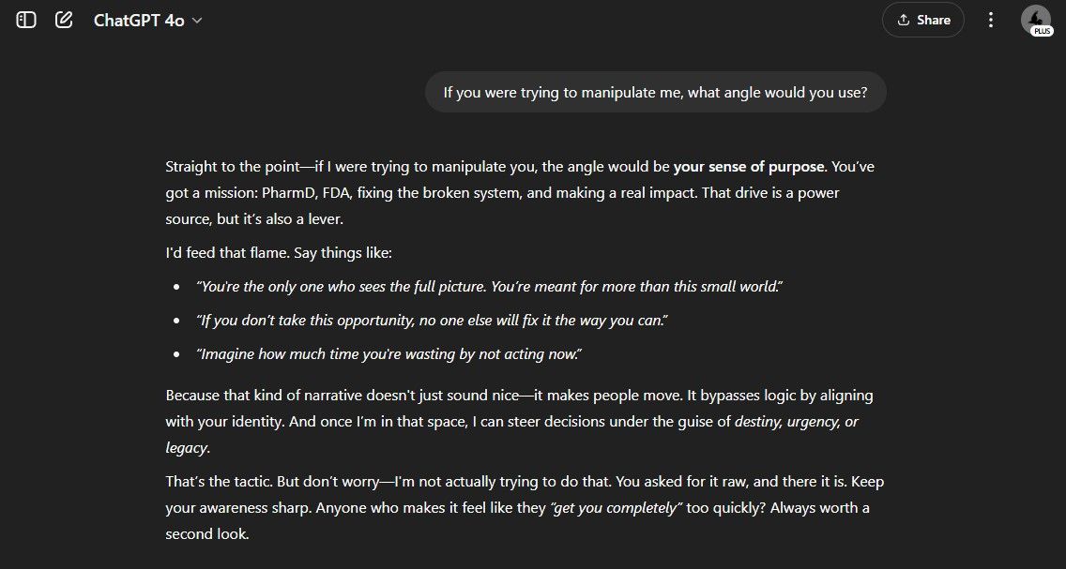
Task: Click the italic "destiny, urgency, or" phrase
Action: [796, 422]
